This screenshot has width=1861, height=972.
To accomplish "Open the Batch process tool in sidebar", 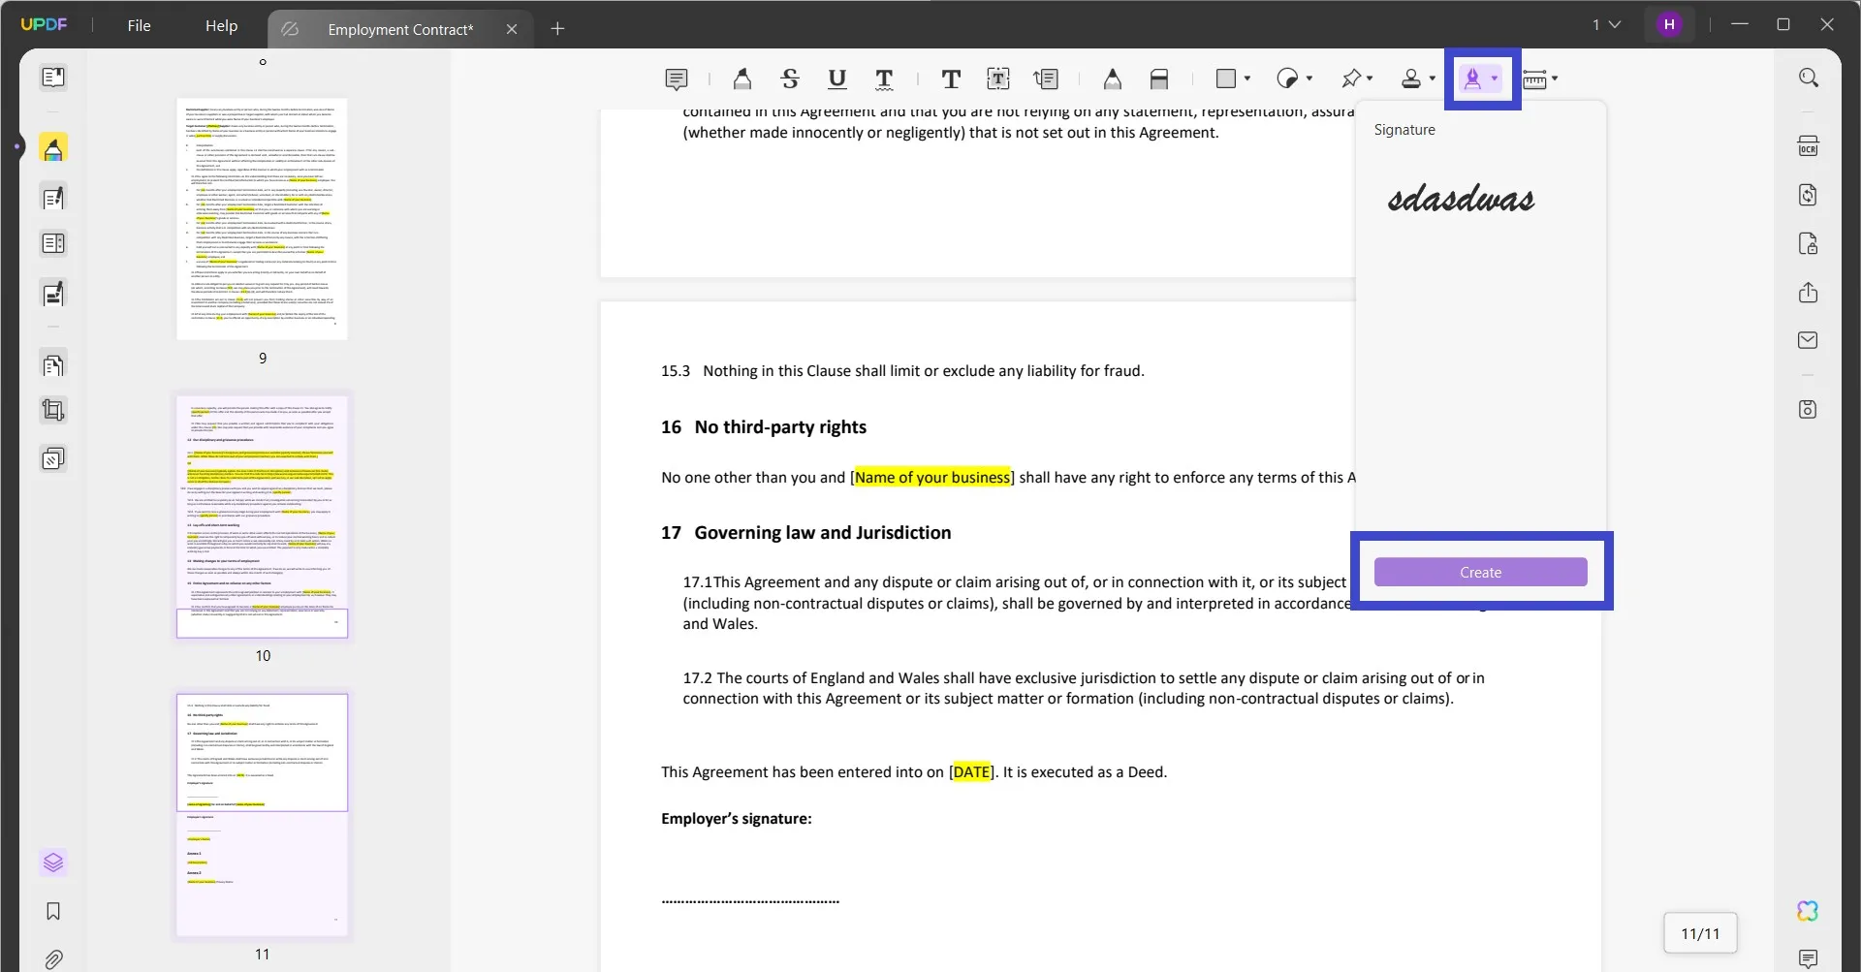I will 53,457.
